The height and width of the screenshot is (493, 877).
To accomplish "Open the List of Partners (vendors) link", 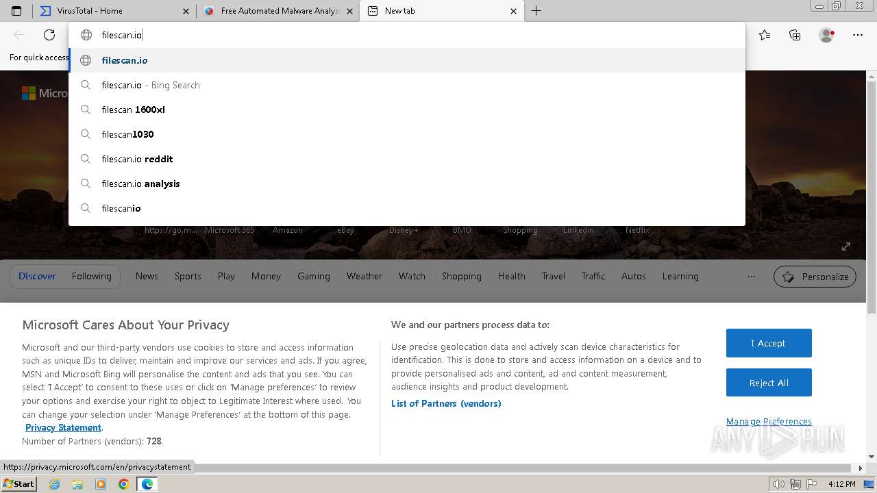I will coord(446,403).
